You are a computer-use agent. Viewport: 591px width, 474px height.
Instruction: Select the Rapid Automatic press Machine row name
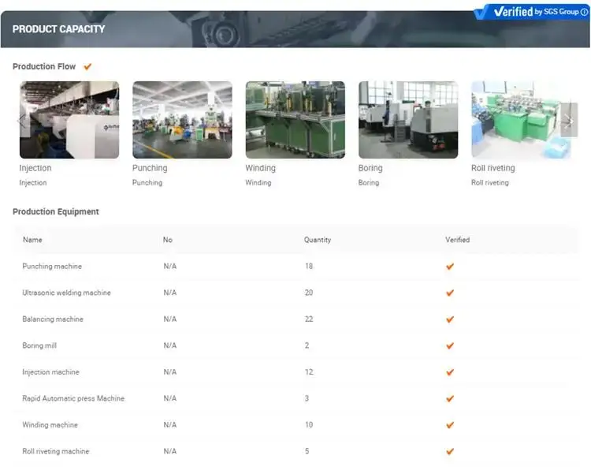(73, 398)
